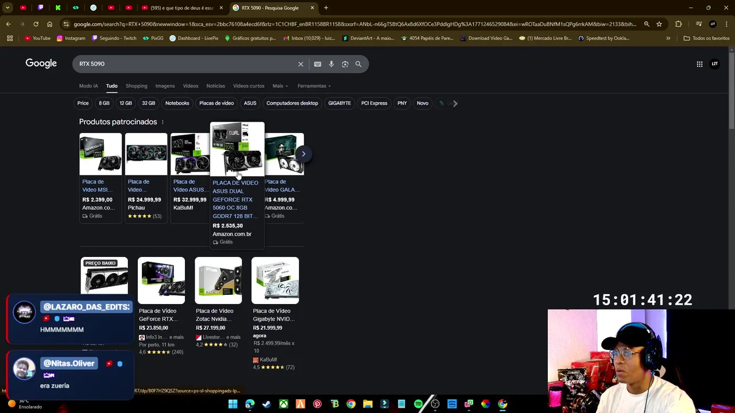
Task: Switch to Vídeos curtos tab
Action: pos(249,86)
